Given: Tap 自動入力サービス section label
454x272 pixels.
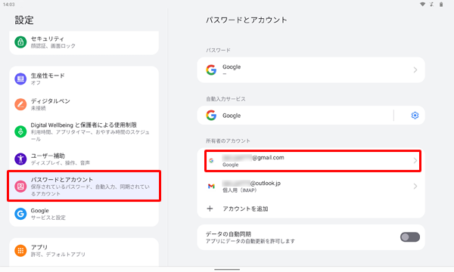Looking at the screenshot, I should click(225, 99).
